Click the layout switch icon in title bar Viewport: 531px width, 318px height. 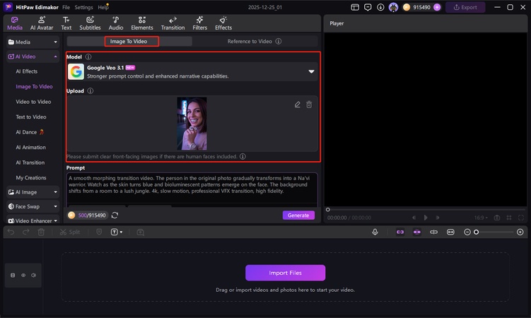coord(355,7)
